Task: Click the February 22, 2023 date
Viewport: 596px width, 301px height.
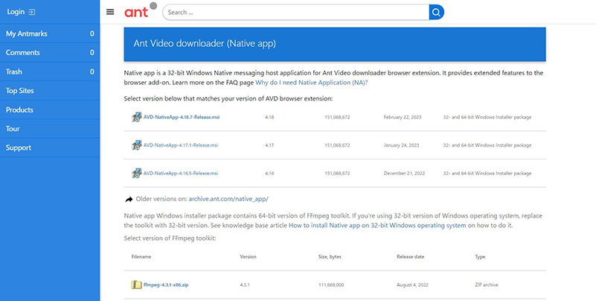Action: pyautogui.click(x=403, y=117)
